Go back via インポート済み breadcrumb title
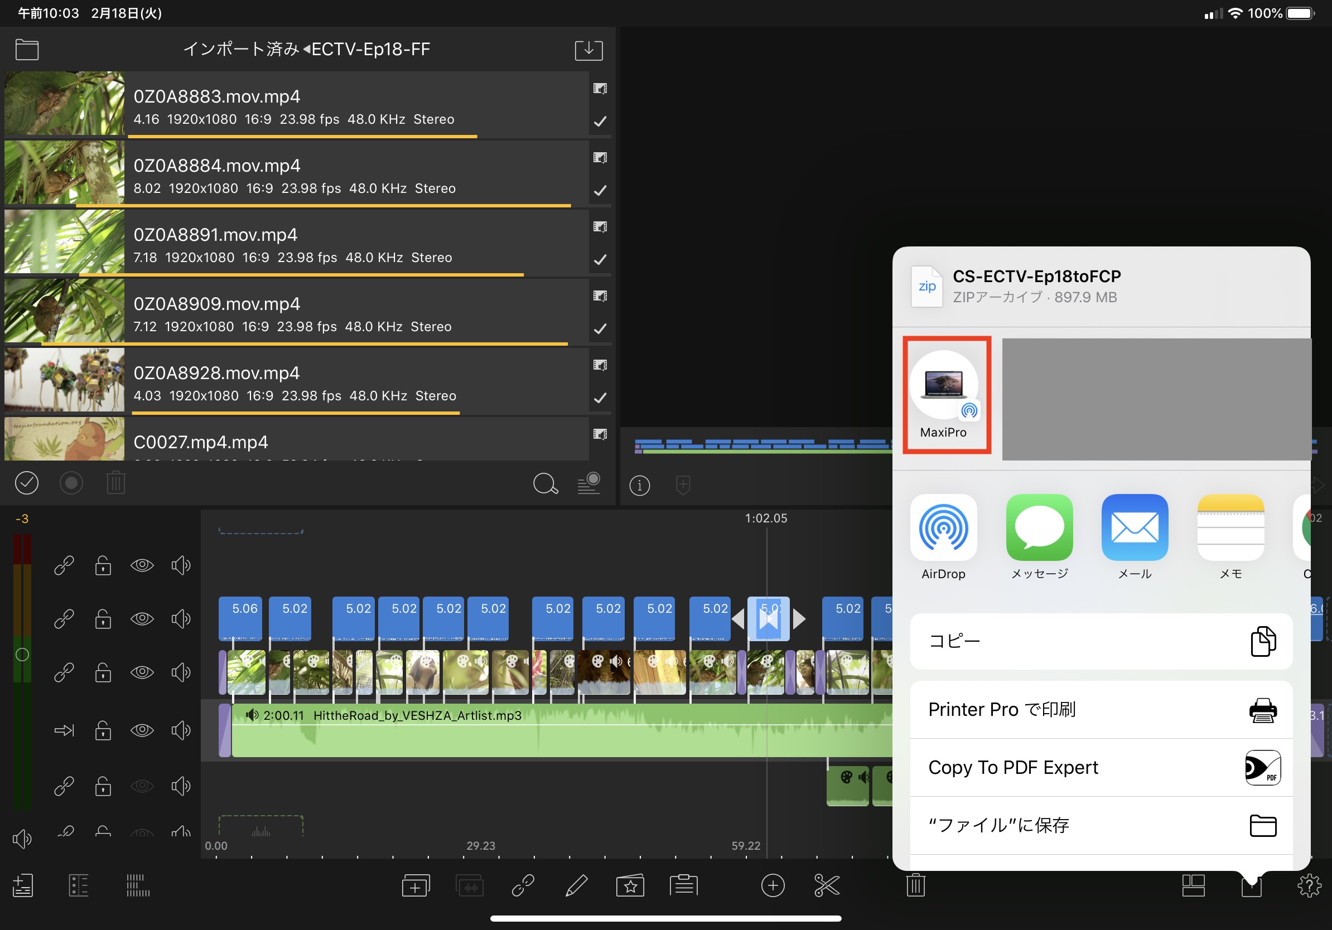This screenshot has height=930, width=1332. [x=241, y=49]
